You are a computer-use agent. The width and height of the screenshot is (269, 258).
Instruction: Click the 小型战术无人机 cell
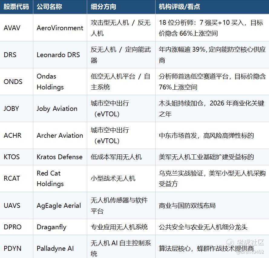(x=121, y=179)
